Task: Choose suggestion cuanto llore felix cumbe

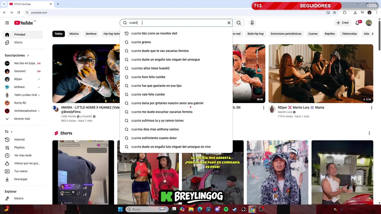Action: point(176,77)
